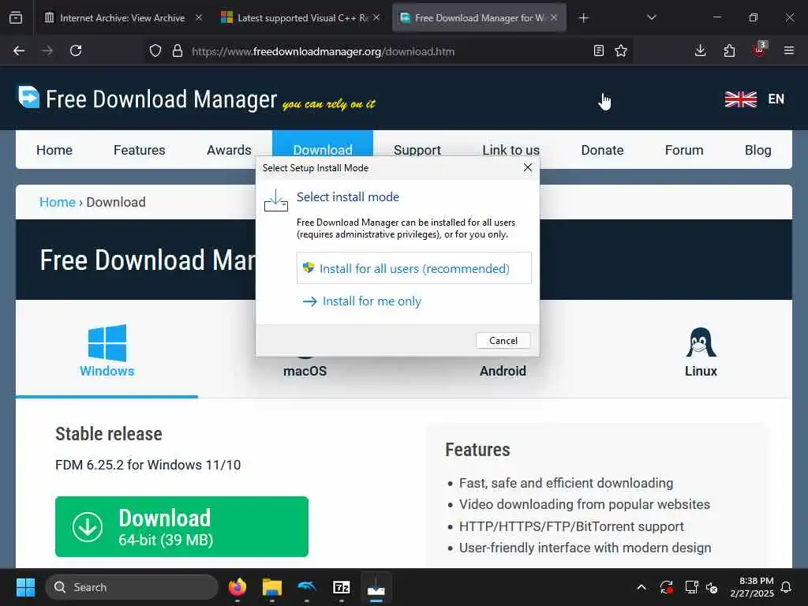This screenshot has height=606, width=808.
Task: Select the macOS platform tab
Action: [305, 371]
